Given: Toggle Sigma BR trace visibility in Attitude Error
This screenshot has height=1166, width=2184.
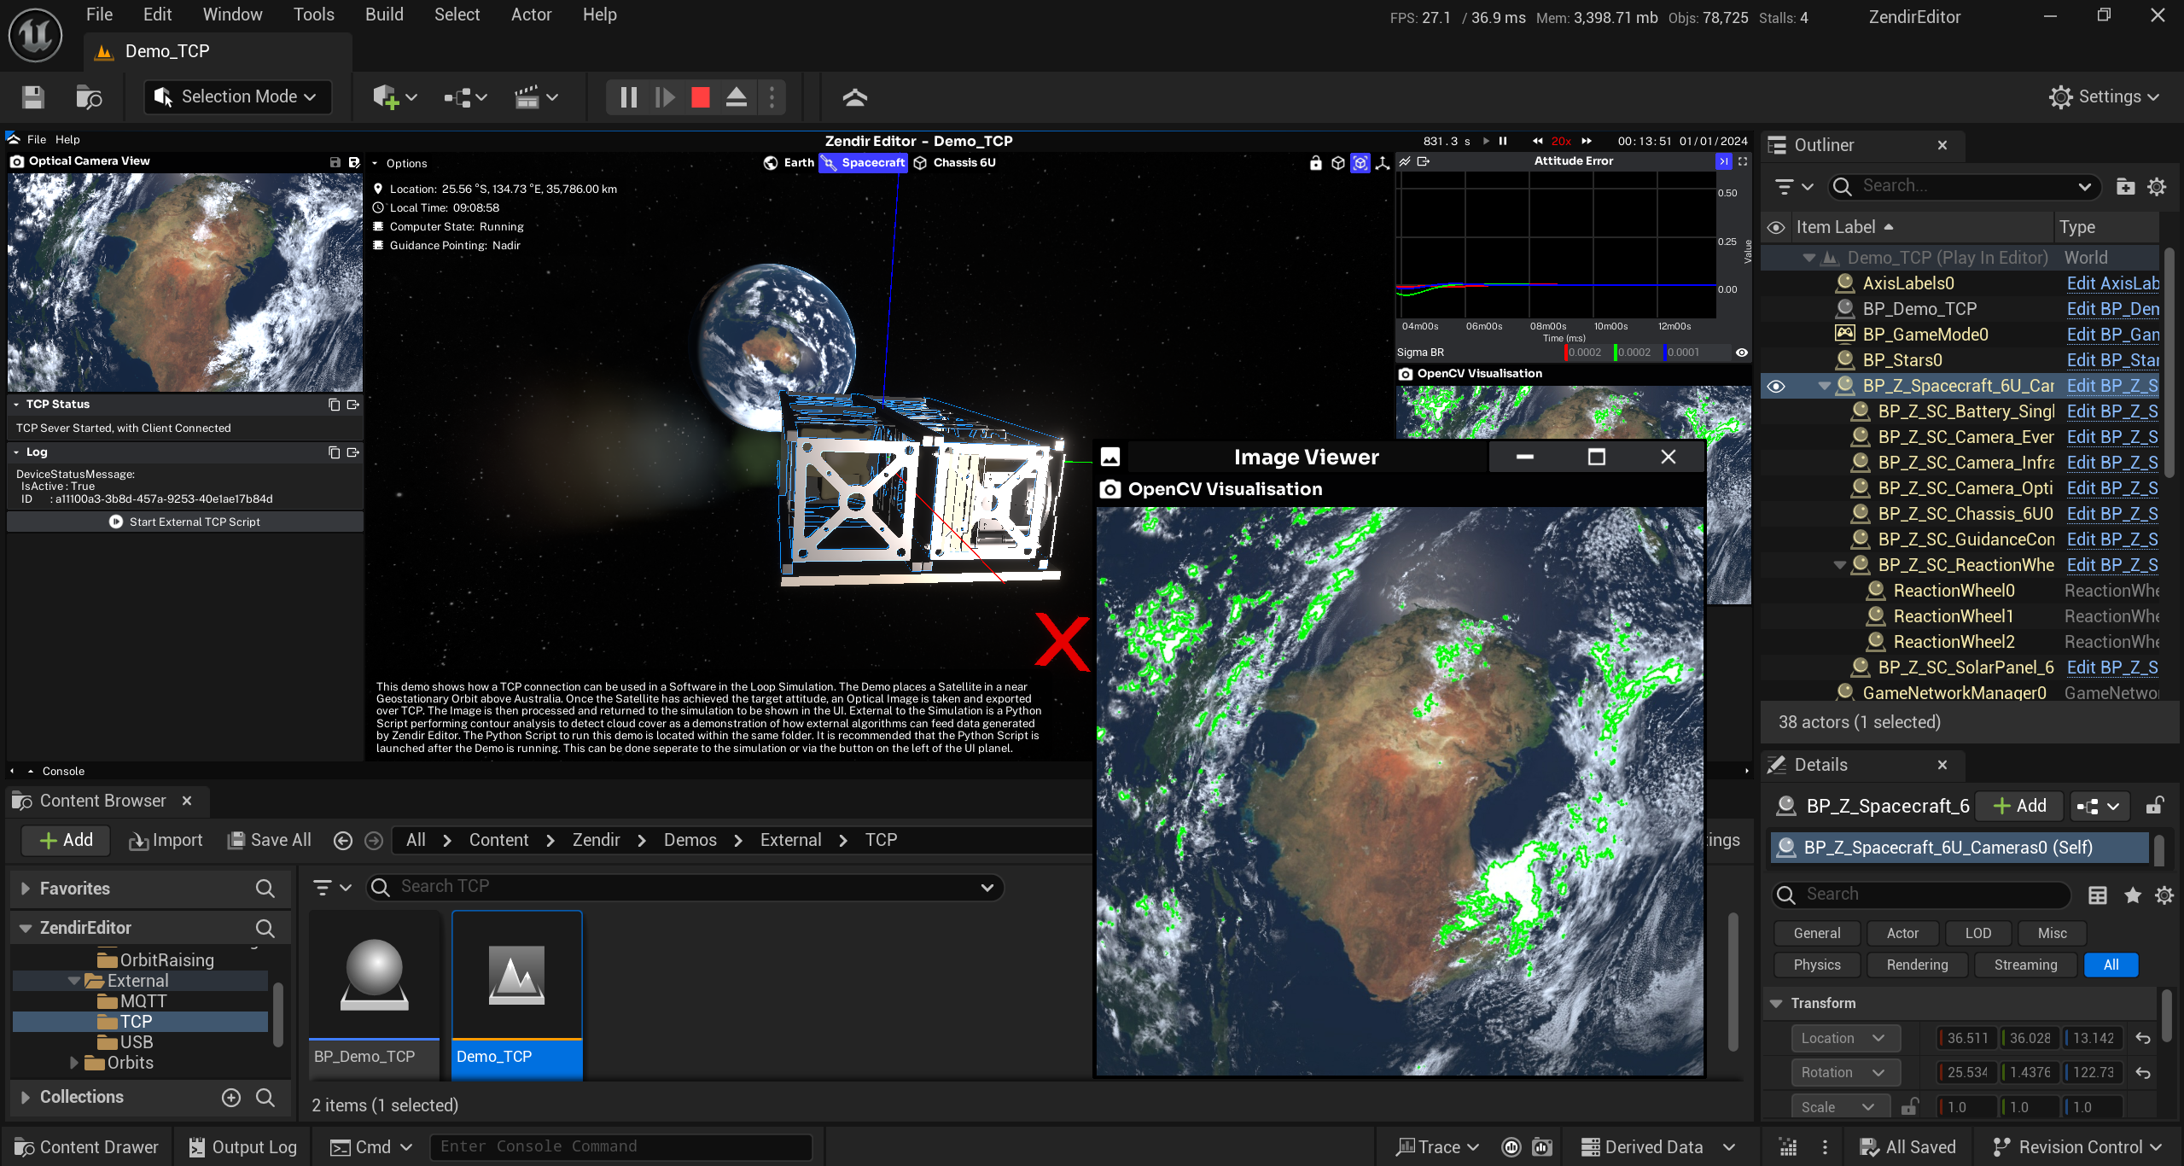Looking at the screenshot, I should coord(1741,352).
